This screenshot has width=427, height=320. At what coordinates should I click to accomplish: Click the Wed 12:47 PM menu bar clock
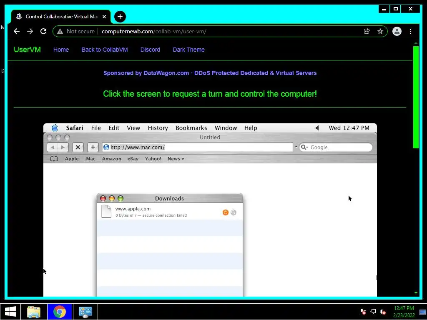pyautogui.click(x=349, y=128)
